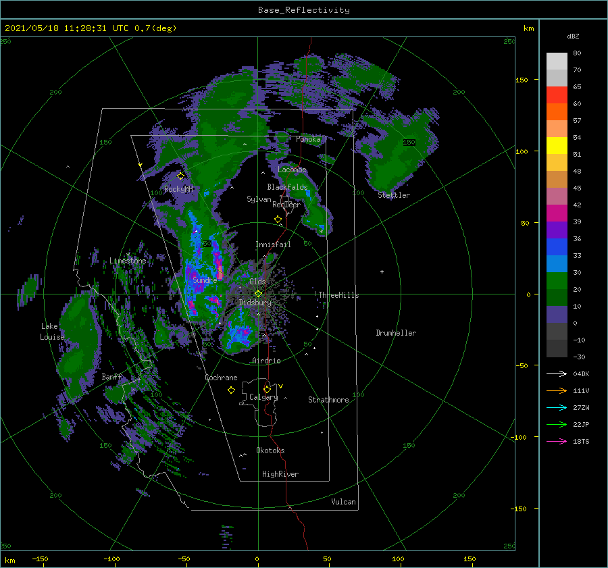Pick the royal blue 33-36 dBZ swatch

point(557,247)
